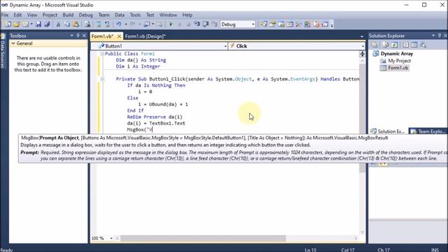Open the Build menu
Viewport: 448px width, 252px height.
(x=68, y=15)
